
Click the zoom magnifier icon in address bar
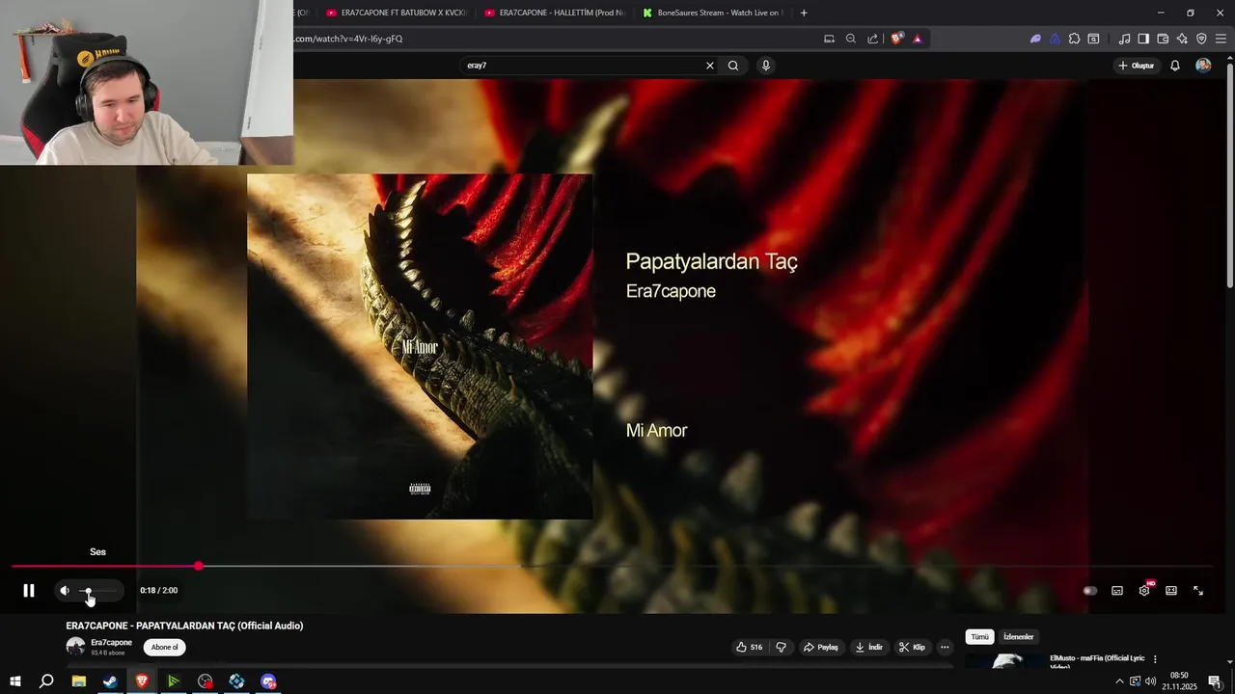[851, 39]
